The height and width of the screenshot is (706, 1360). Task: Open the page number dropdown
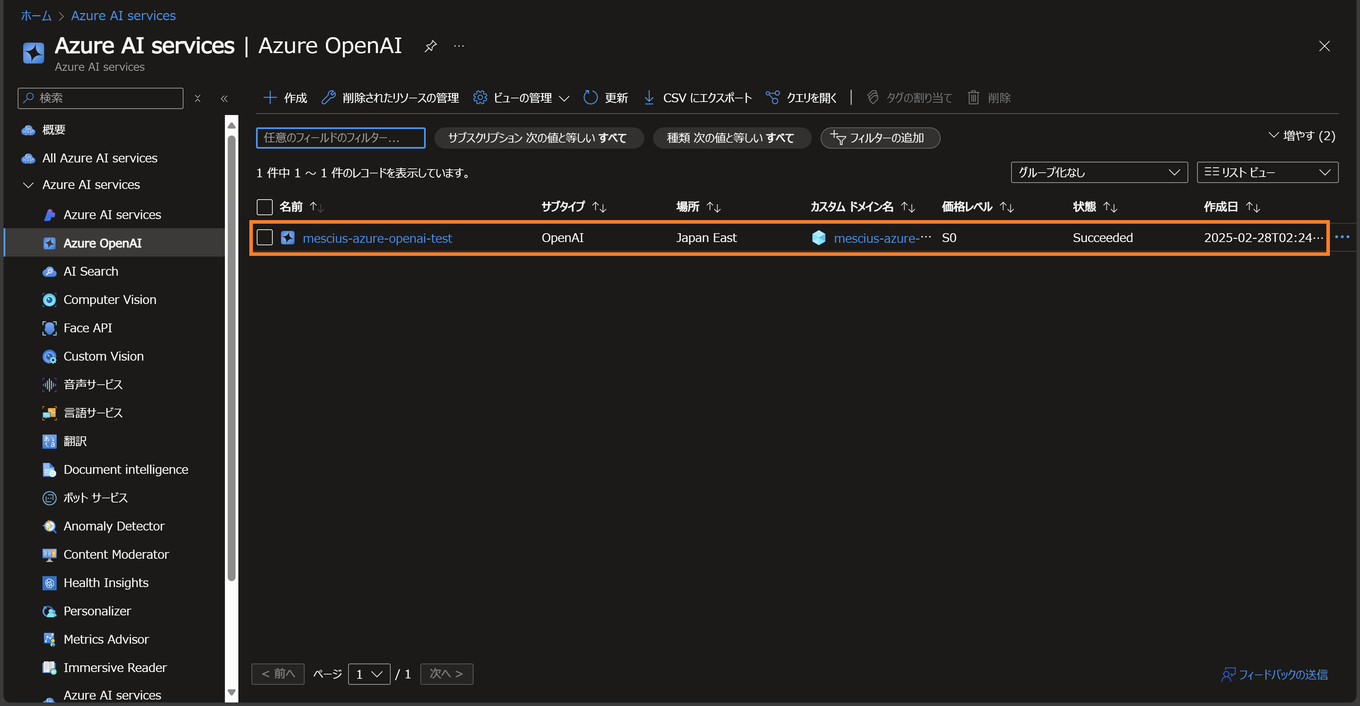click(x=369, y=674)
